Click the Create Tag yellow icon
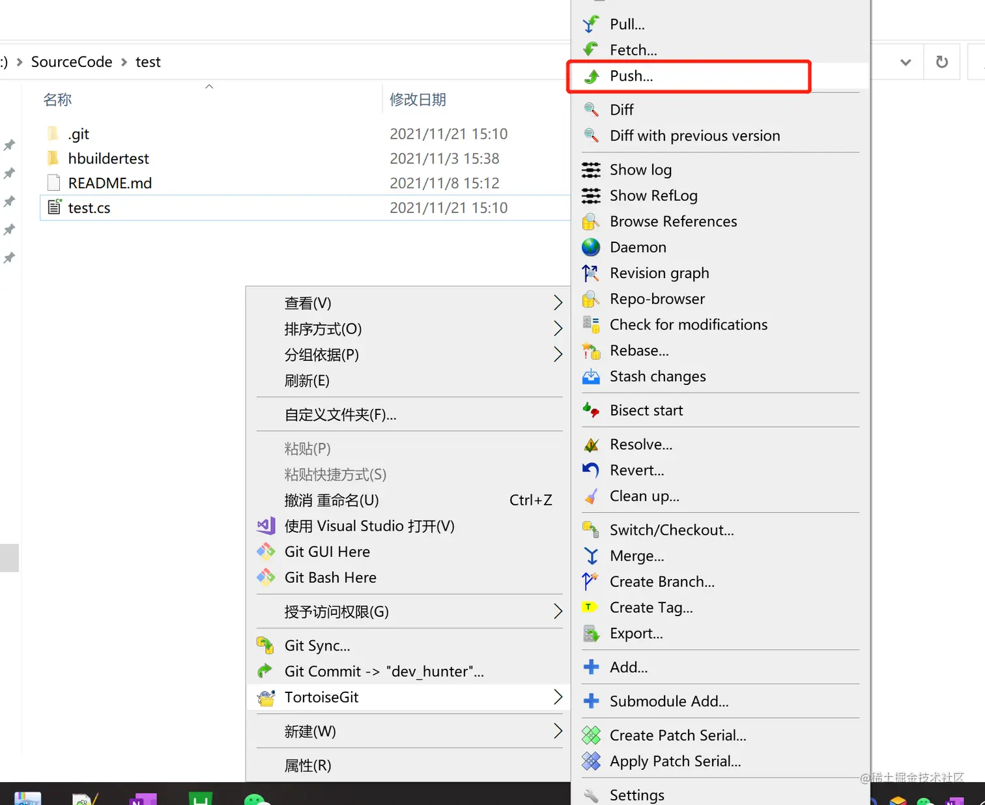985x805 pixels. pos(590,607)
